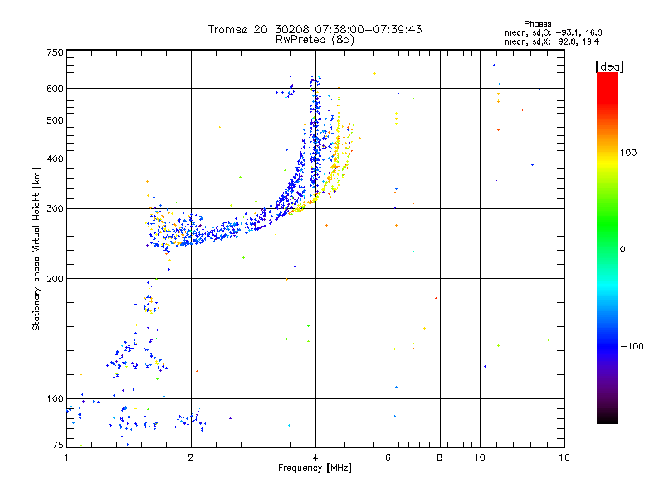Screen dimensions: 664x498
Task: Click the 100 km height-axis tick label
Action: point(56,399)
